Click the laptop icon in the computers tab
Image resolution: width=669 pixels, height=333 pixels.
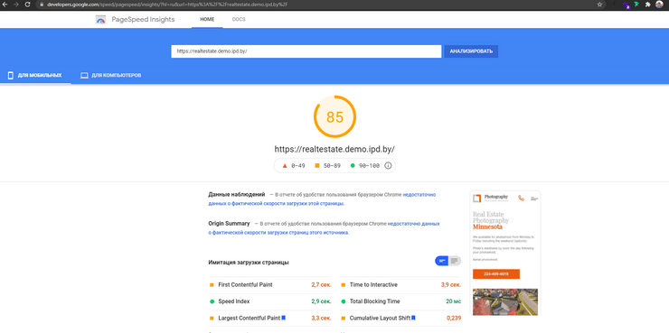84,76
